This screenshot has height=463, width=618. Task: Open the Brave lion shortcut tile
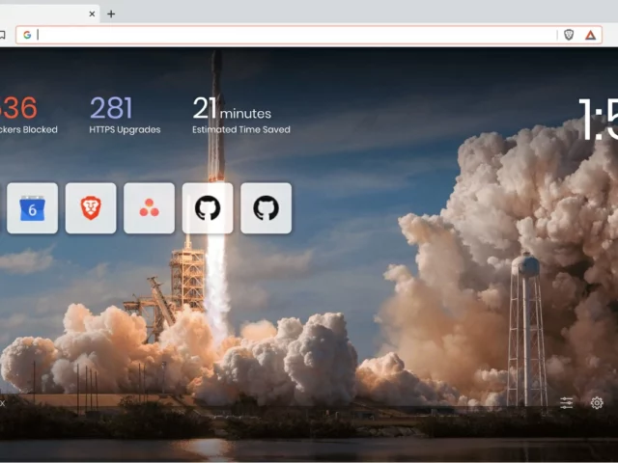click(x=91, y=208)
